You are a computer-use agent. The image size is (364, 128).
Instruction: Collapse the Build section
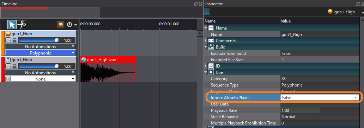[206, 47]
